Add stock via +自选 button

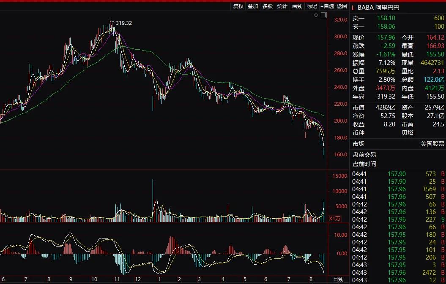pyautogui.click(x=327, y=6)
